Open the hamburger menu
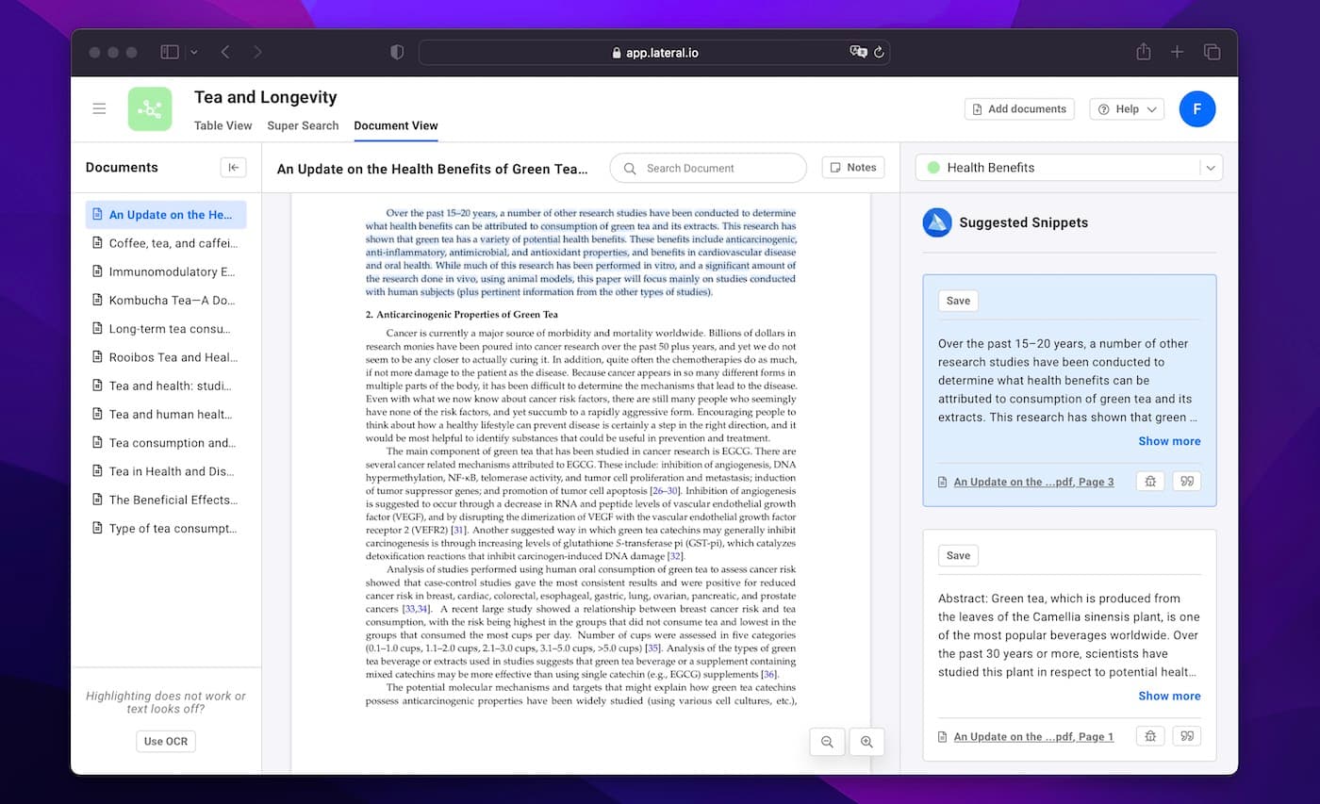The height and width of the screenshot is (804, 1320). (x=99, y=108)
